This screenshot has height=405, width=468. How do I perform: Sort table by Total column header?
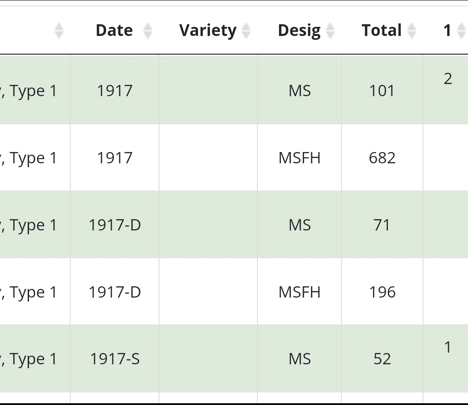(x=381, y=31)
